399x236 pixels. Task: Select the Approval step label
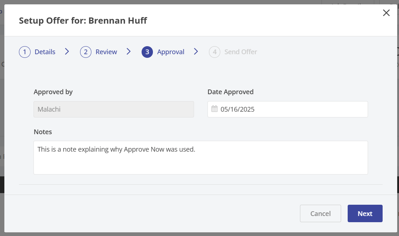pos(170,52)
